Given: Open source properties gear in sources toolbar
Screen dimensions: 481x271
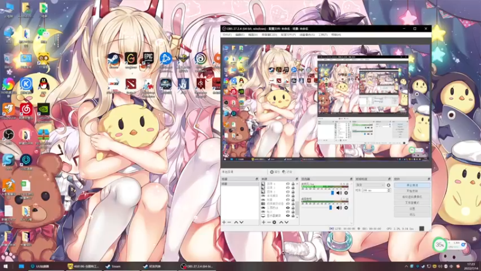Looking at the screenshot, I should coord(274,222).
